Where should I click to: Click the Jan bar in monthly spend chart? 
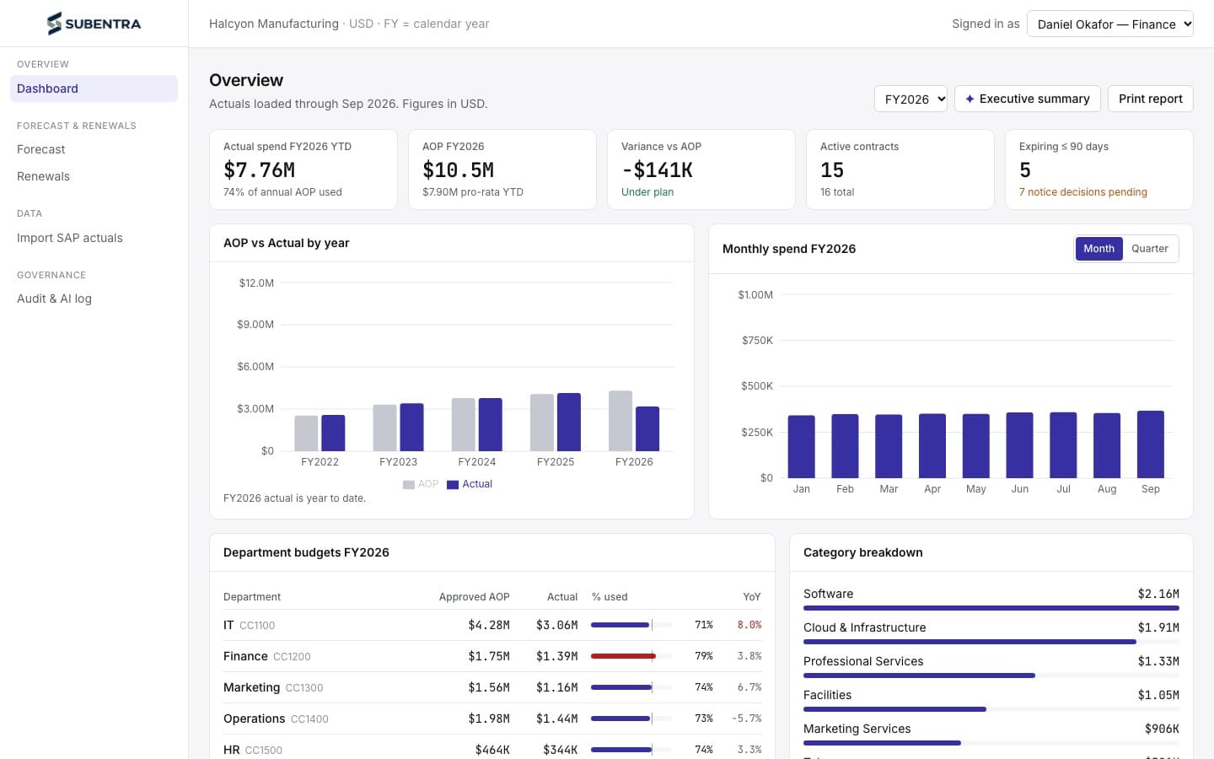coord(801,447)
